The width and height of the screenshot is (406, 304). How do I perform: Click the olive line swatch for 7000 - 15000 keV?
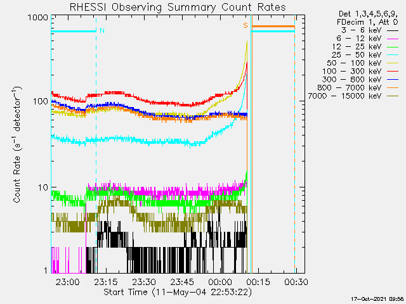[393, 96]
